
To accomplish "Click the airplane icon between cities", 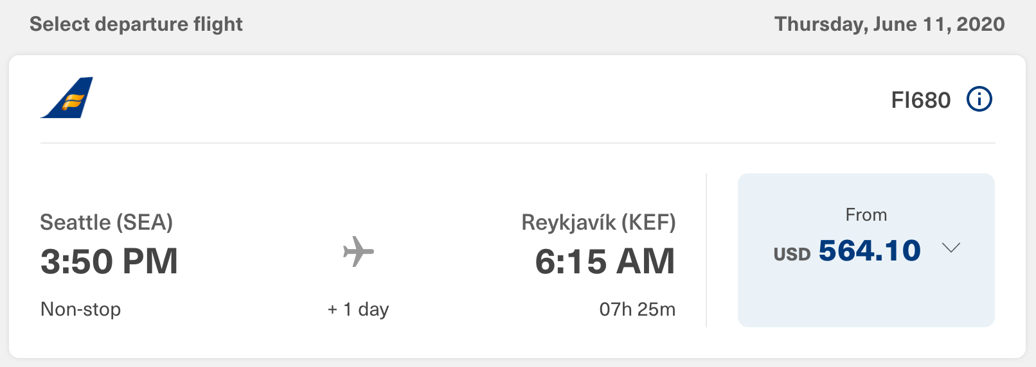I will pyautogui.click(x=359, y=251).
